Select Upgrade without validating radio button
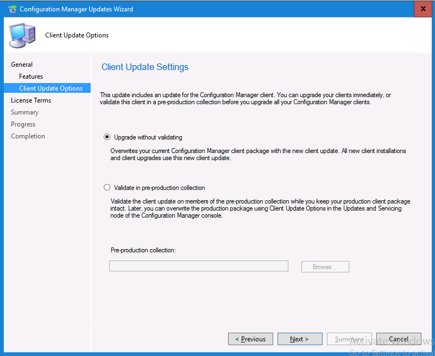435x356 pixels. pos(107,137)
